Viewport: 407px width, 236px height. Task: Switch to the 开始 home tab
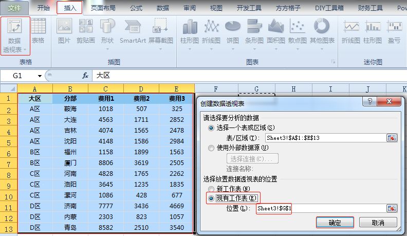pos(43,8)
